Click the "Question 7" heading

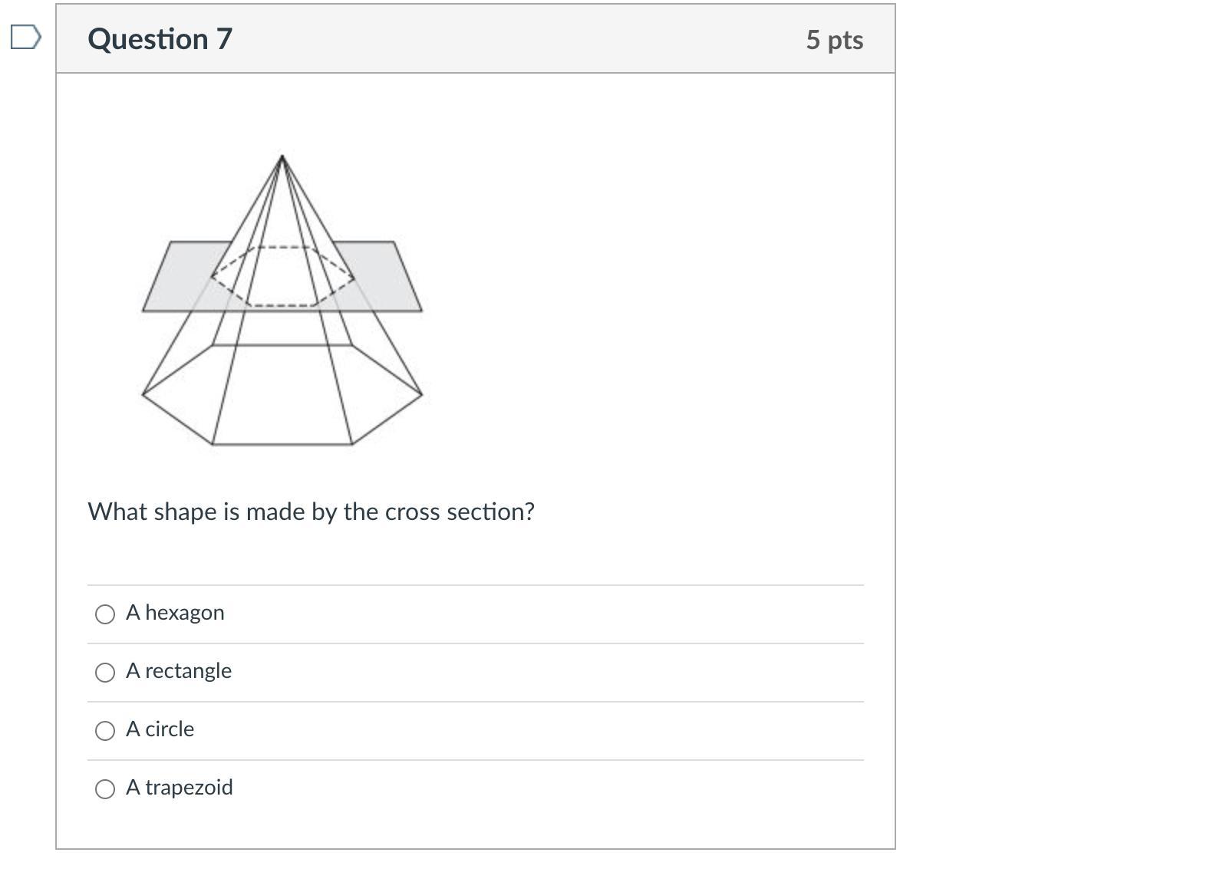click(x=160, y=38)
